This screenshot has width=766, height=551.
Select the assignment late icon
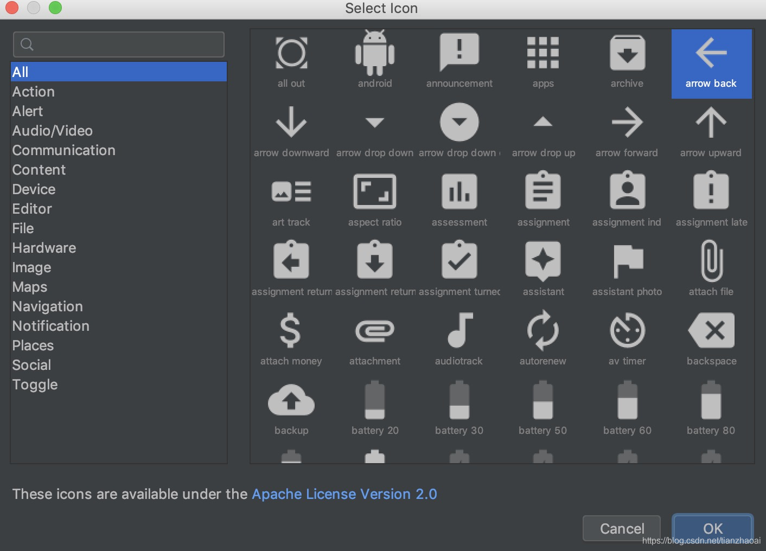pyautogui.click(x=711, y=190)
